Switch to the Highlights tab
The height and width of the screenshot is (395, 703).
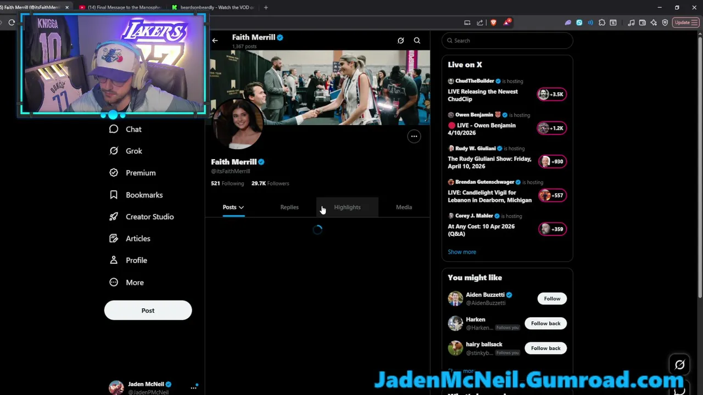347,207
